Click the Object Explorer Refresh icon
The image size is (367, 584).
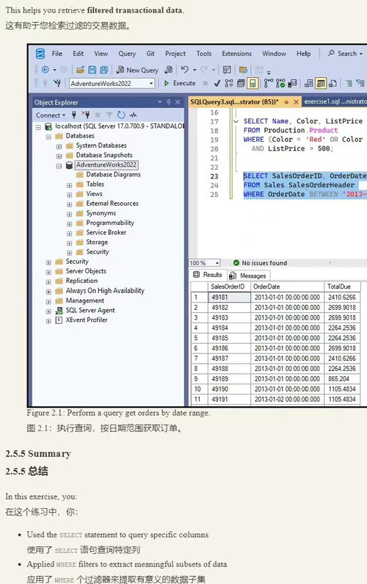(x=121, y=115)
